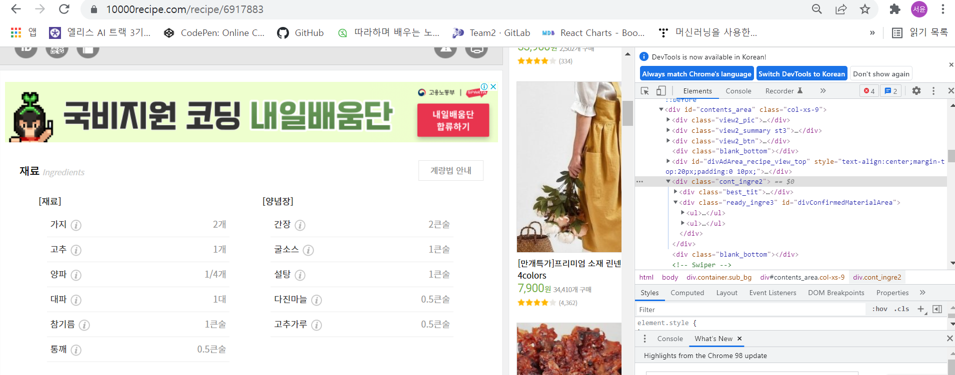Toggle the :hov element state
955x375 pixels.
click(879, 309)
